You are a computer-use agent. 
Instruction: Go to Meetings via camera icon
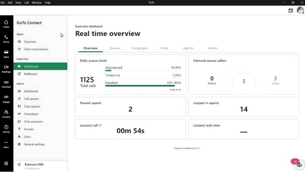pos(6,69)
